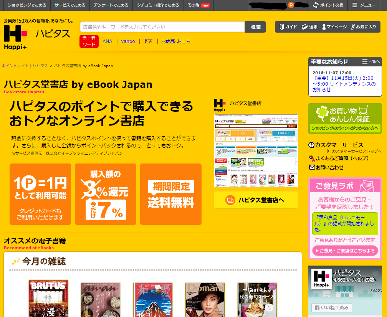Go to マイページ
The width and height of the screenshot is (387, 317).
(x=334, y=27)
